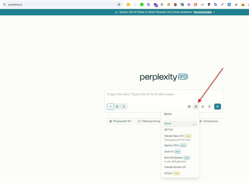The height and width of the screenshot is (183, 249).
Task: Click the Herunterladen link in the banner
Action: [x=203, y=12]
